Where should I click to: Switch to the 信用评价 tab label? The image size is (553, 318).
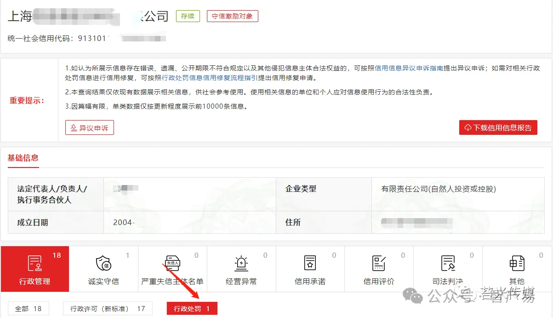click(379, 281)
